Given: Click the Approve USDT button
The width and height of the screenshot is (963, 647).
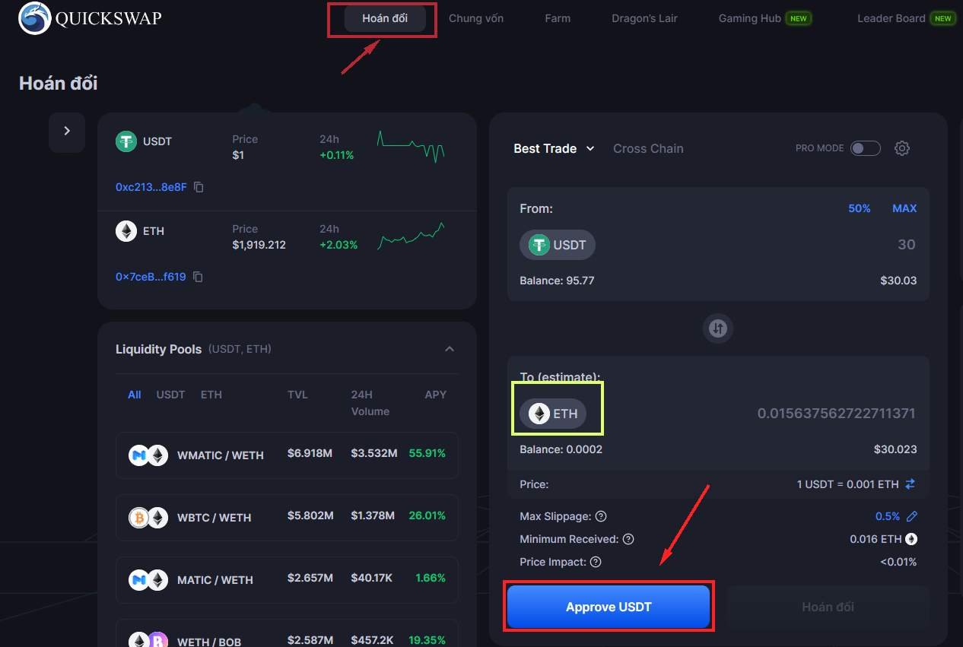Looking at the screenshot, I should click(x=608, y=606).
